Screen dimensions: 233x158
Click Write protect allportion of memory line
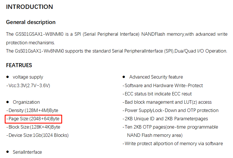173,144
